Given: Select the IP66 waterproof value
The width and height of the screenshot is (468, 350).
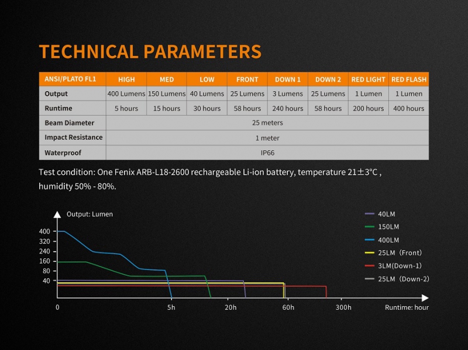Looking at the screenshot, I should pos(267,153).
